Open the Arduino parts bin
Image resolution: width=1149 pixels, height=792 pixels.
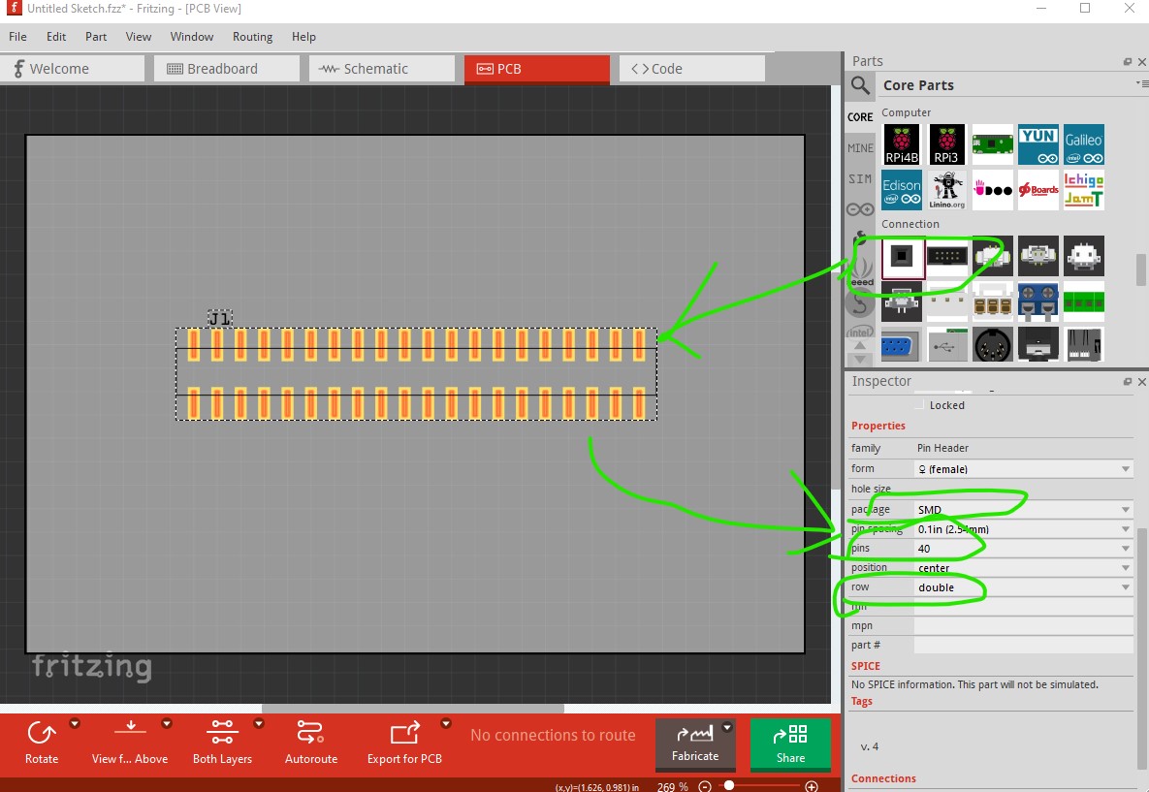(x=860, y=209)
